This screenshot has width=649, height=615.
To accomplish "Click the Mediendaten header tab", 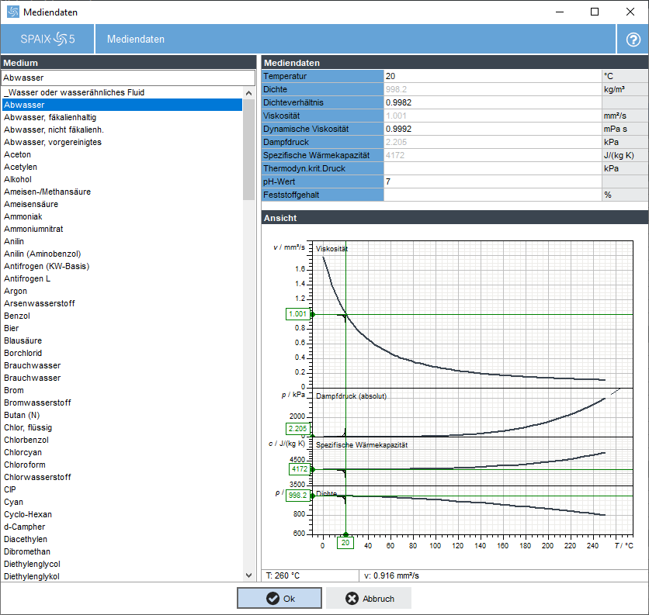I will [136, 39].
